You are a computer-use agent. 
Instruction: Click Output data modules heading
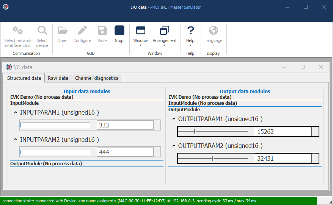click(x=245, y=91)
